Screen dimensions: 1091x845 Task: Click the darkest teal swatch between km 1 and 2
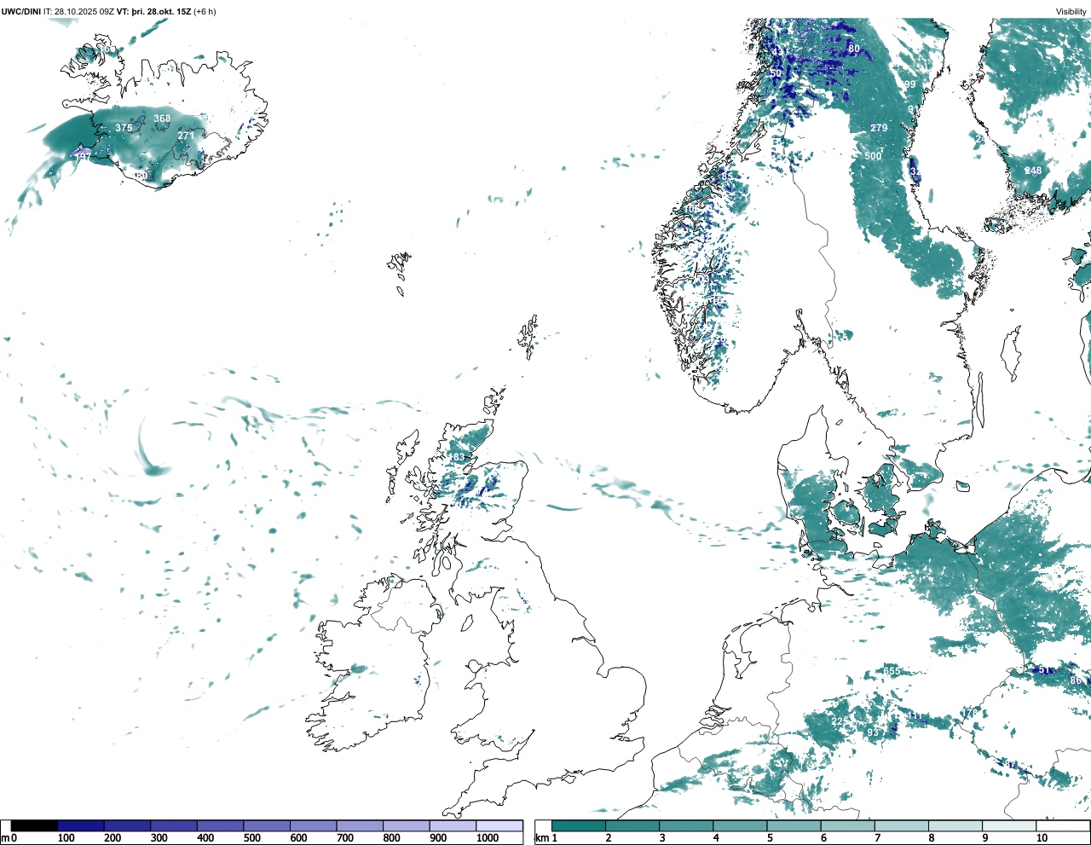point(579,825)
